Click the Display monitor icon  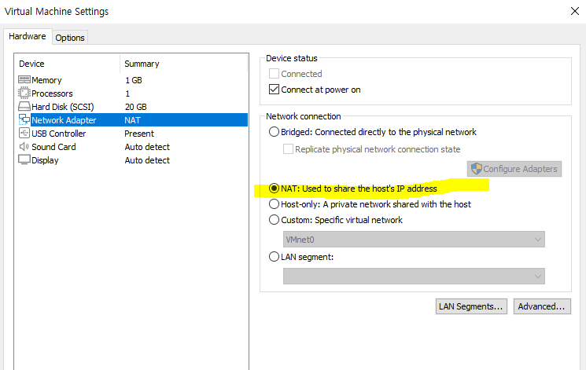coord(24,159)
